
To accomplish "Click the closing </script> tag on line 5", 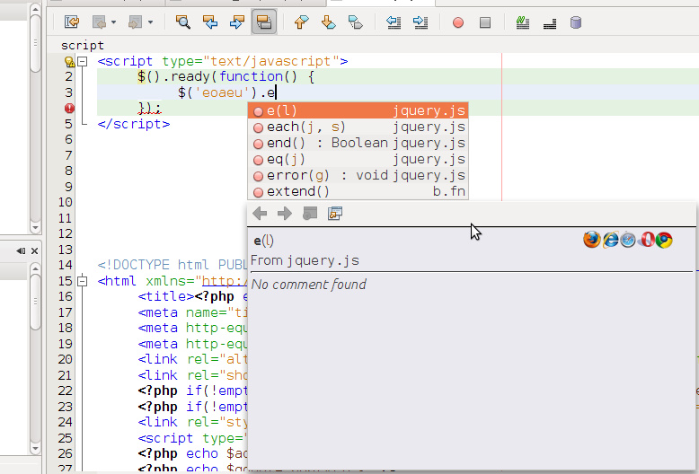I will 134,124.
